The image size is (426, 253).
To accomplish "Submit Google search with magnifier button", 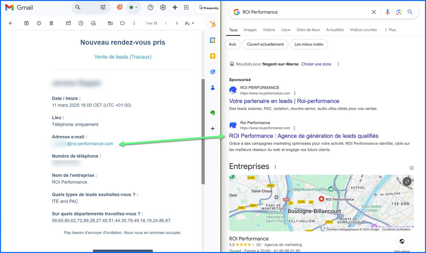I will [x=410, y=12].
